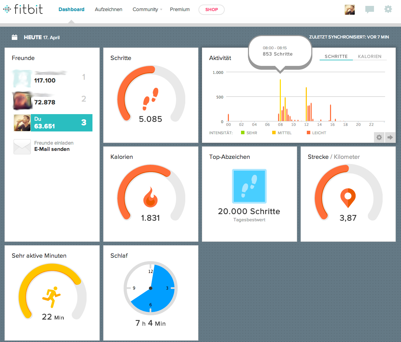The width and height of the screenshot is (401, 342).
Task: Open the Aktivität chart settings gear
Action: click(379, 137)
